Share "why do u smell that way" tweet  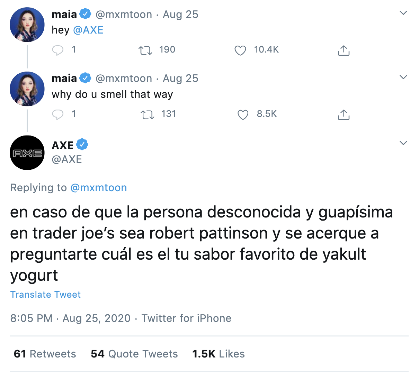343,115
